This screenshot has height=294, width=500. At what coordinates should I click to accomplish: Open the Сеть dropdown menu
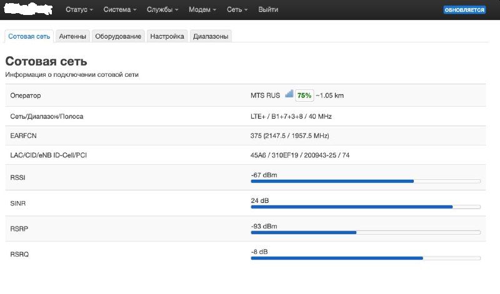point(237,10)
